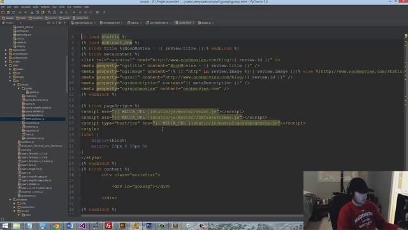The height and width of the screenshot is (230, 408).
Task: Open Project panel gear settings
Action: pos(59,23)
